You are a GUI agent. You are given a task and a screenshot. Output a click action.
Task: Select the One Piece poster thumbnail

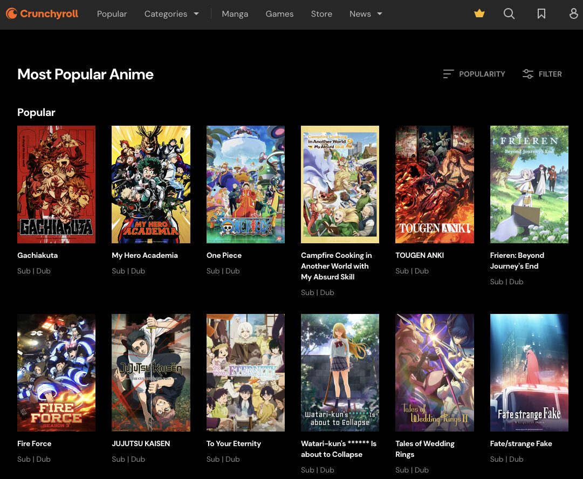coord(245,184)
